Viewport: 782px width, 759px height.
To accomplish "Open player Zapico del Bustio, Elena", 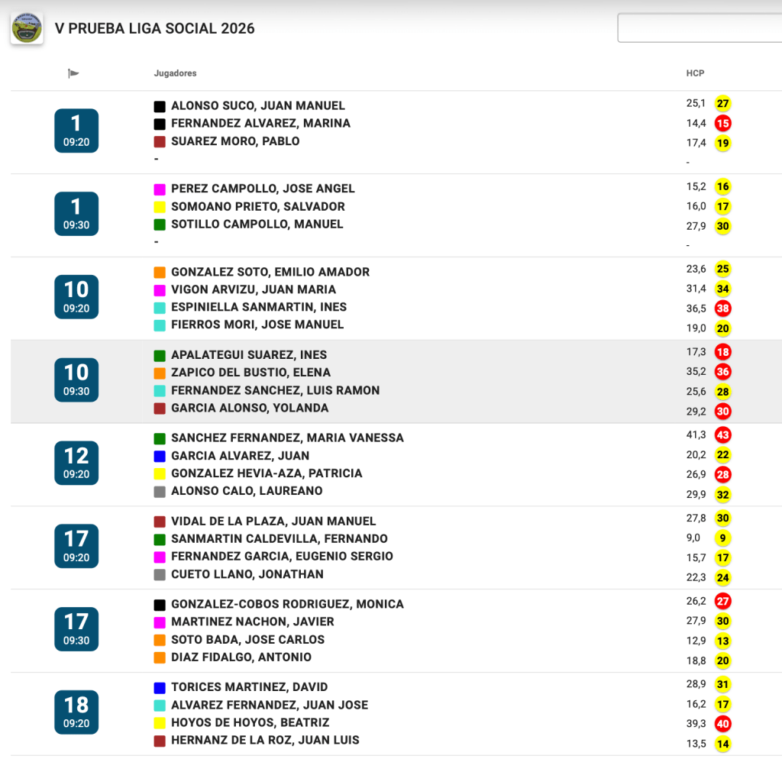I will coord(250,373).
